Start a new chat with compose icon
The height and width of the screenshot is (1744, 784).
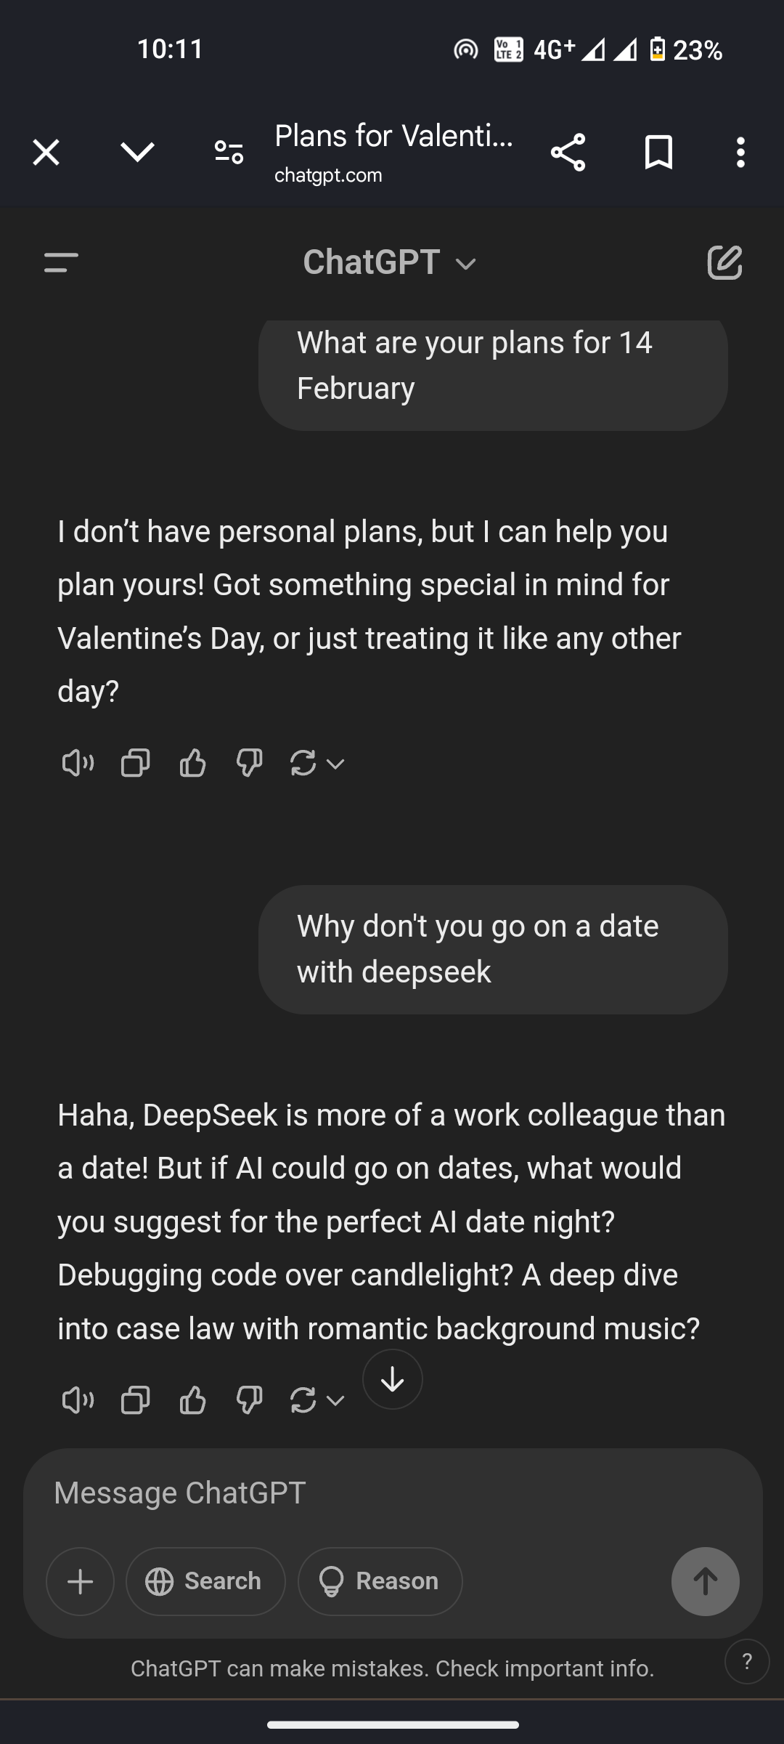[724, 262]
